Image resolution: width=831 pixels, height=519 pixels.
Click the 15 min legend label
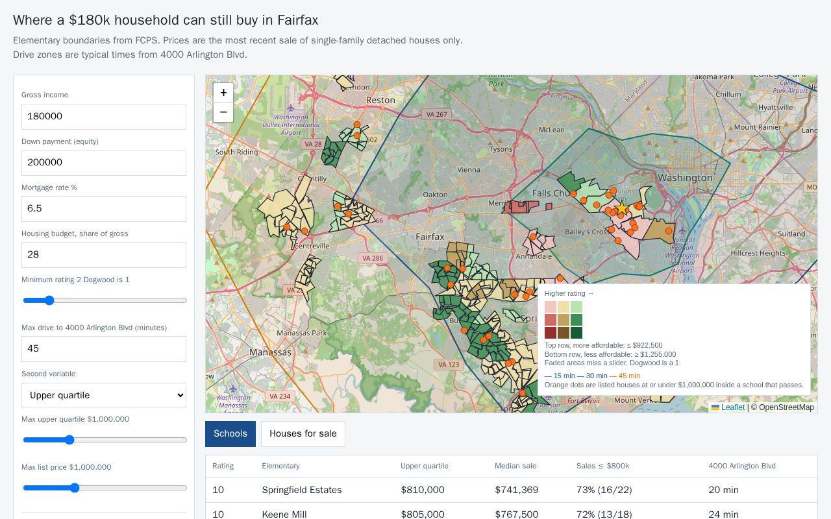point(560,376)
